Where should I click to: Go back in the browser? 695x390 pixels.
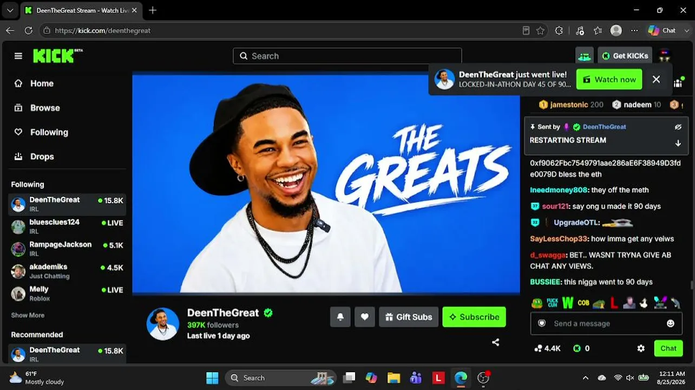pyautogui.click(x=10, y=31)
